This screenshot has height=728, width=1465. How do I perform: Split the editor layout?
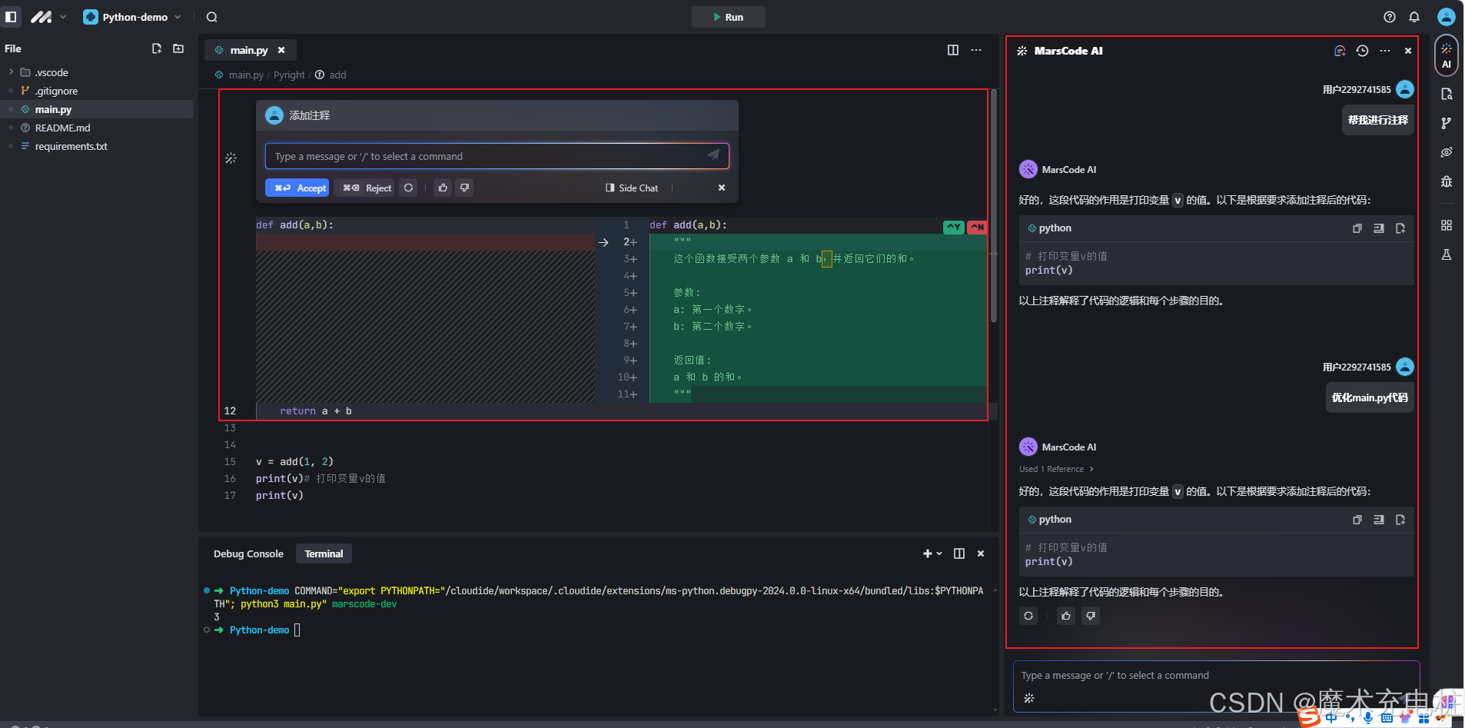pyautogui.click(x=953, y=50)
